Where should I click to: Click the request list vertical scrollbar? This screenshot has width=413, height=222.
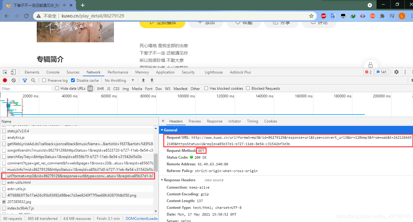click(x=156, y=162)
